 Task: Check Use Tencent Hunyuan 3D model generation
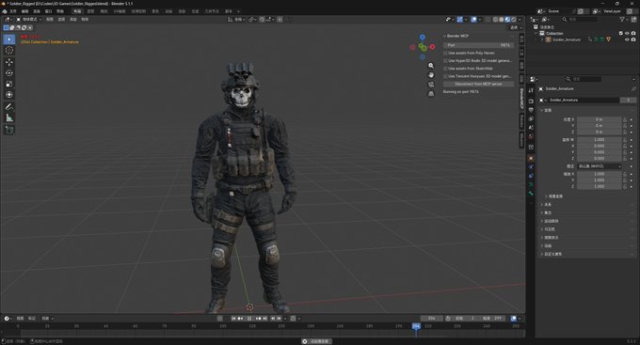445,76
